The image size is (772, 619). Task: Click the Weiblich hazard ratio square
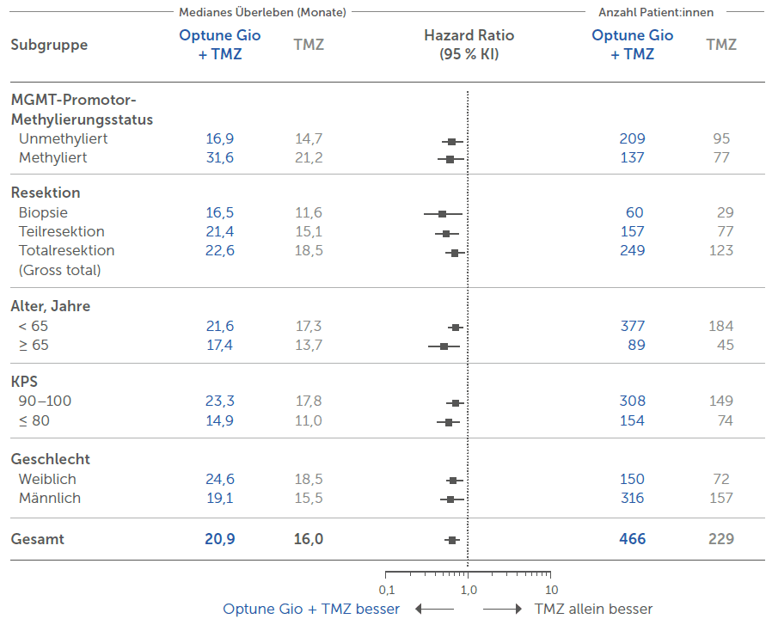[453, 480]
